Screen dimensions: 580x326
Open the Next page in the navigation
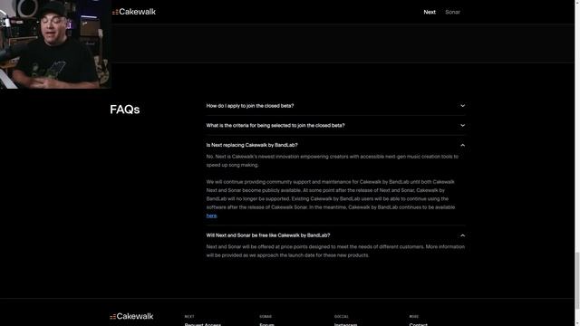(430, 12)
